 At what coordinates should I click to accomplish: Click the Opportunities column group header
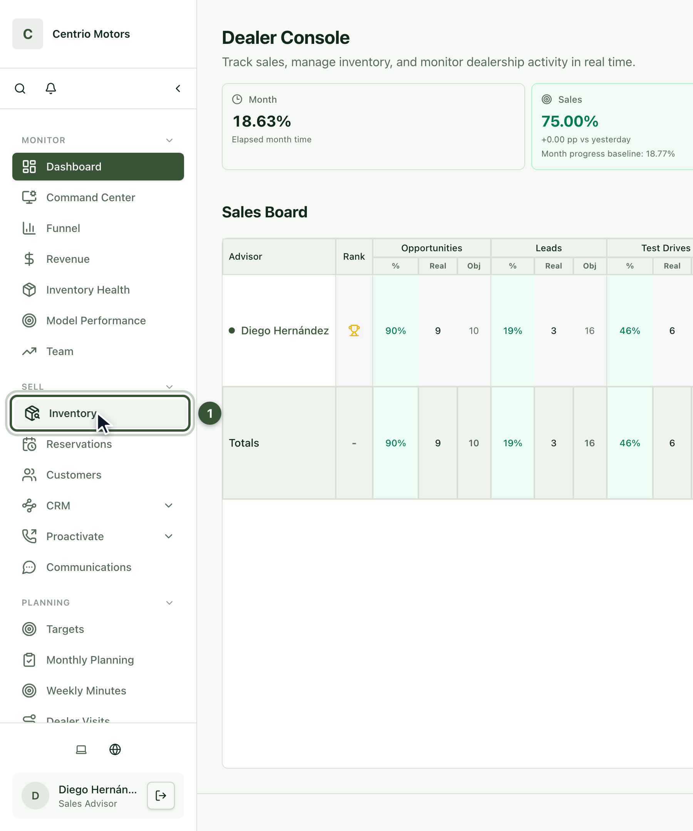(x=432, y=248)
